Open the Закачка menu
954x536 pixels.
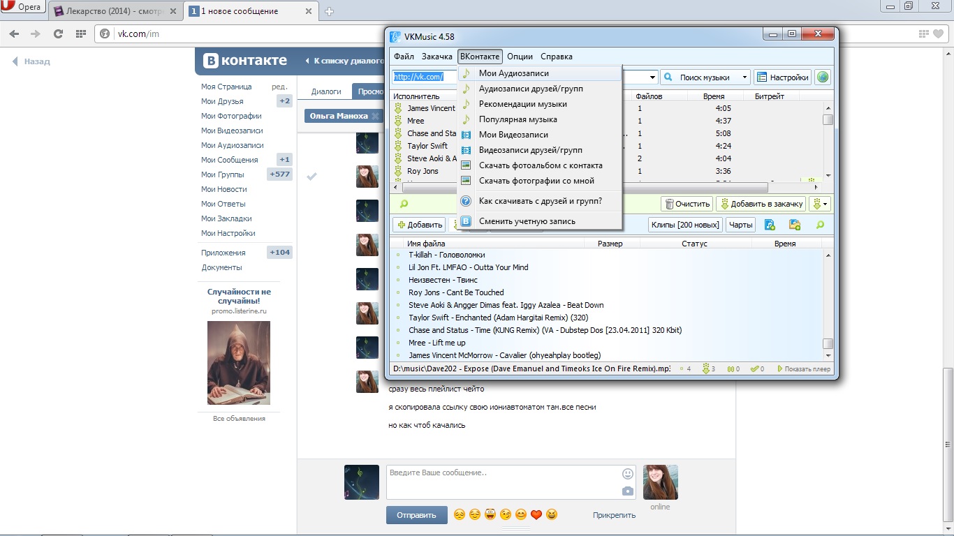pos(436,57)
